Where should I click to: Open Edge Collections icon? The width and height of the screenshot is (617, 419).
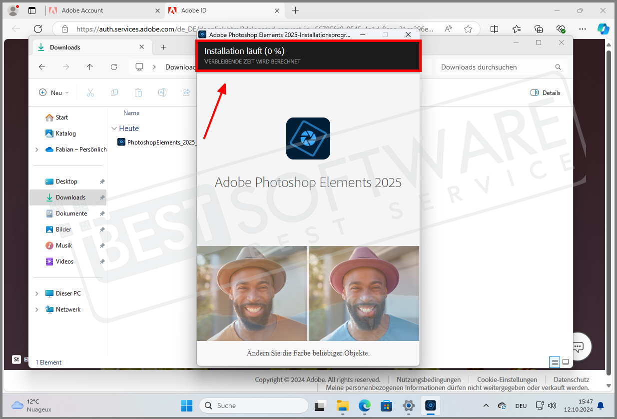point(539,29)
